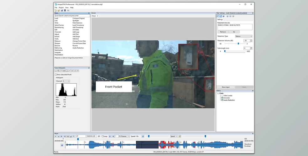Open the Speed dropdown in Player

(174, 136)
